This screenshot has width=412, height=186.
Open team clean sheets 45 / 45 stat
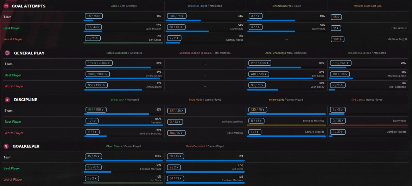(93, 156)
